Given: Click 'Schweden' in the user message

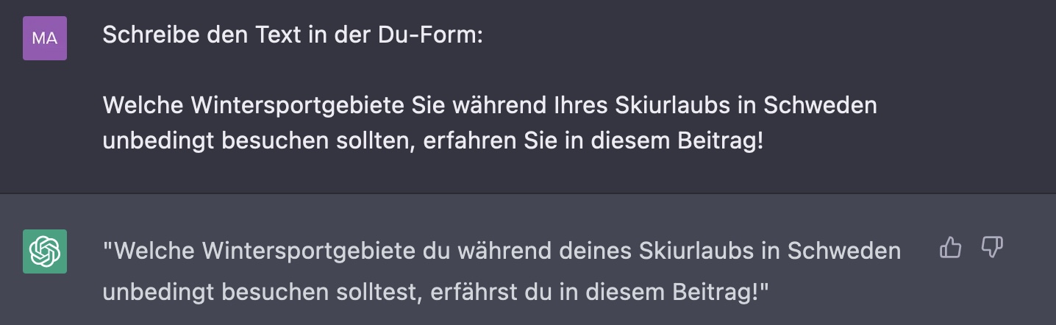Looking at the screenshot, I should (821, 105).
